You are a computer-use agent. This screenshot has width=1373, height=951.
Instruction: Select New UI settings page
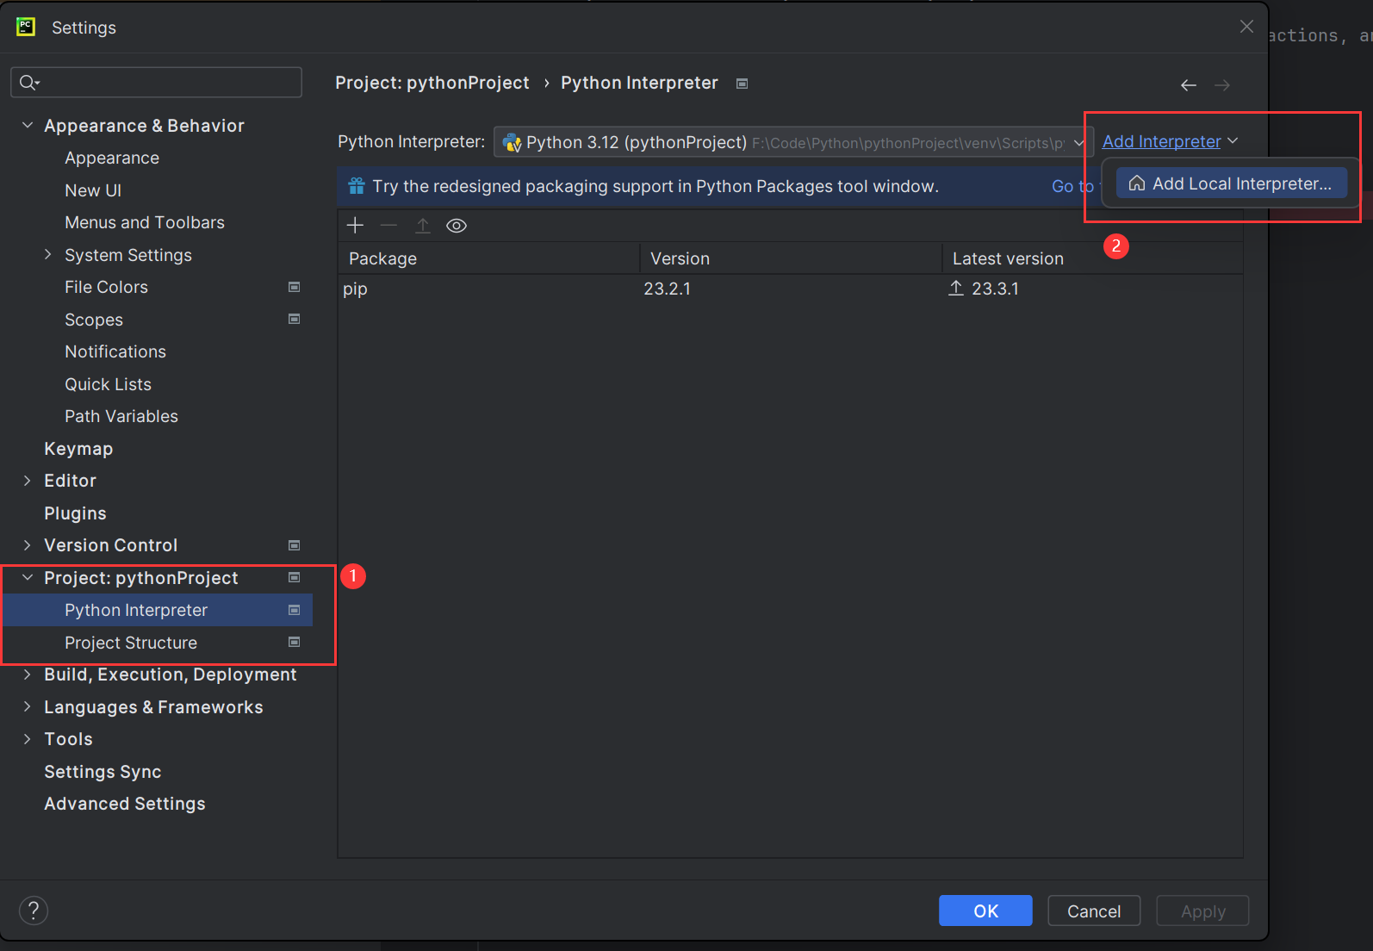(93, 190)
